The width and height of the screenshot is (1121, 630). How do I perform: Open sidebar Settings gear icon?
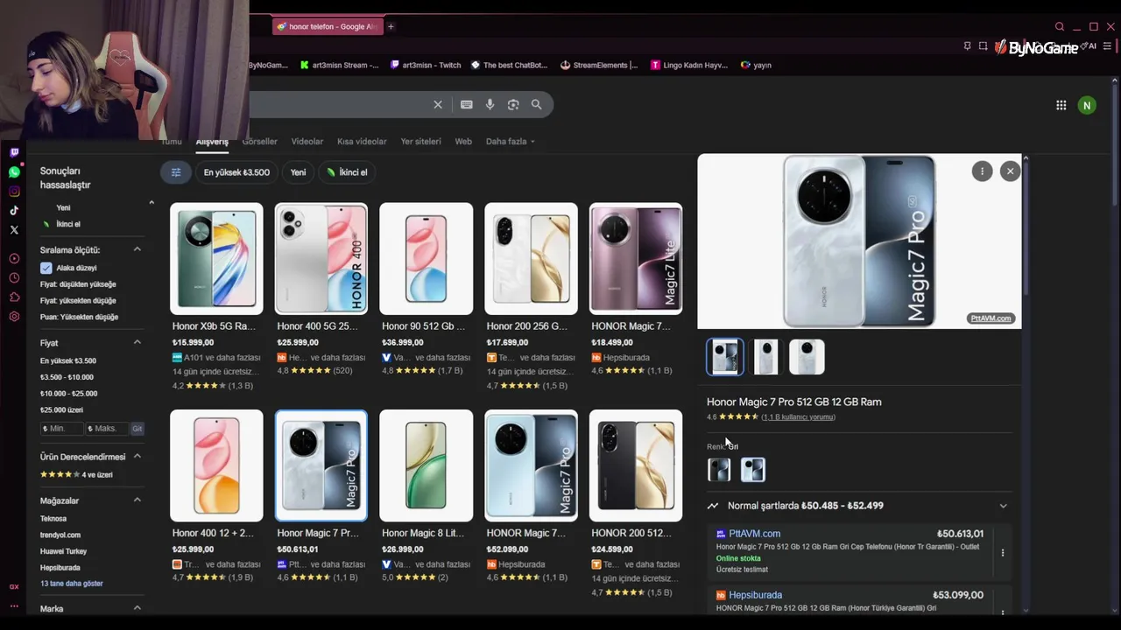tap(14, 317)
